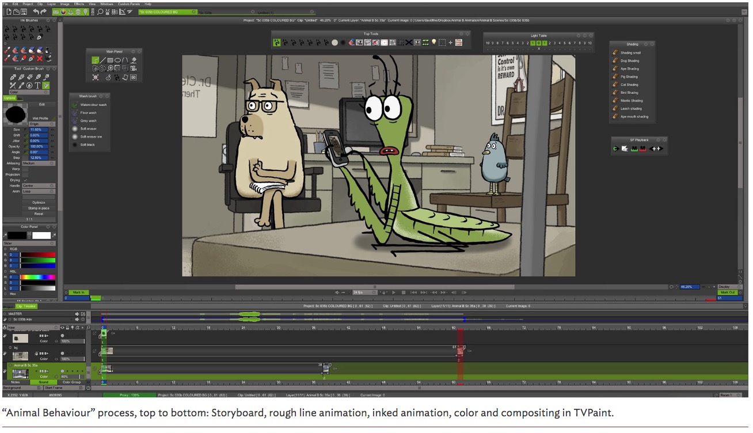Toggle the Warp checkbox
Screen dimensions: 753x433
(25, 169)
